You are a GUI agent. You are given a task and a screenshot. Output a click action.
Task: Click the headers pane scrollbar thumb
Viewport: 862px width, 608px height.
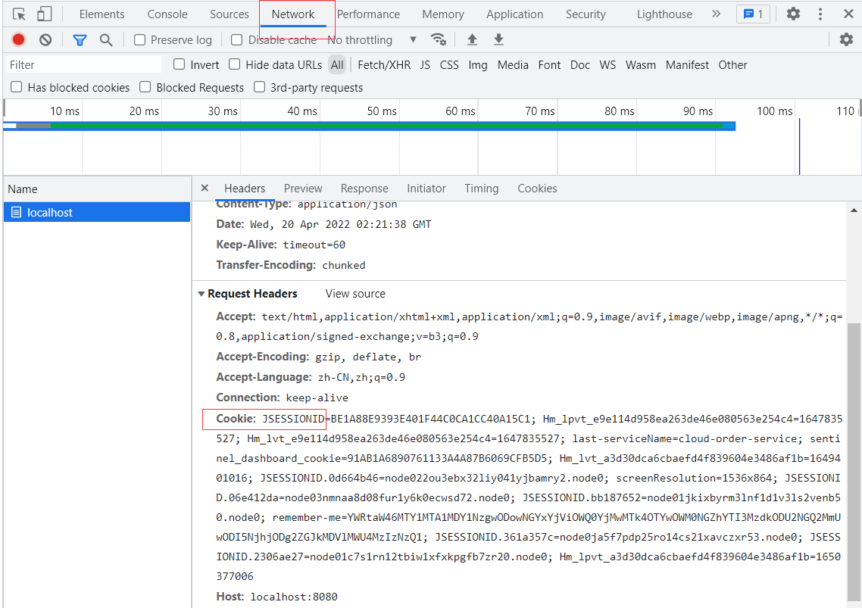854,462
